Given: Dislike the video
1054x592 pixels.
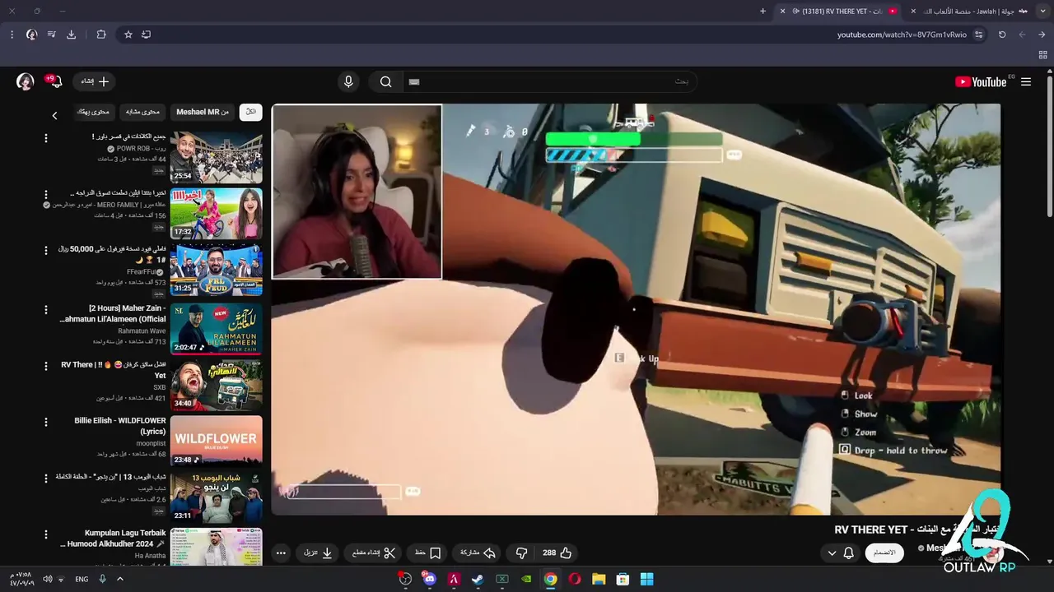Looking at the screenshot, I should click(x=521, y=553).
